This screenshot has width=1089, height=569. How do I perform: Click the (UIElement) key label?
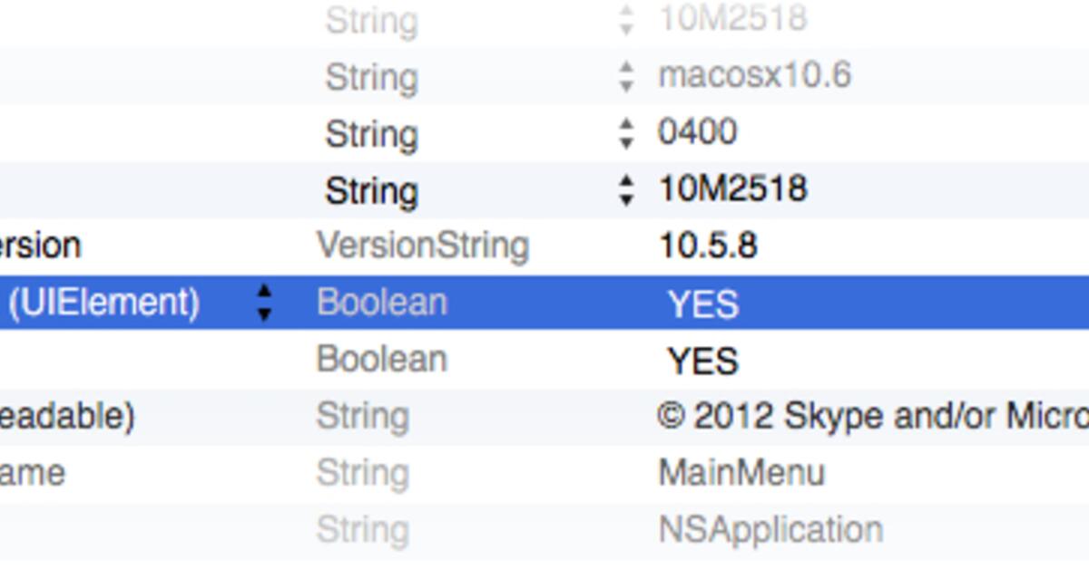pos(103,303)
